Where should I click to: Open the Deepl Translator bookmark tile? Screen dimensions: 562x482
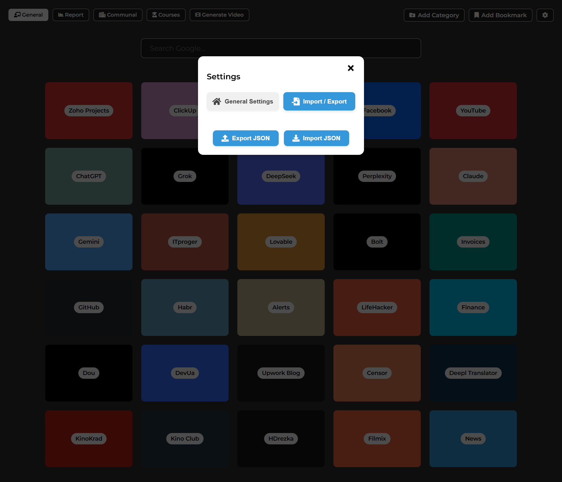(x=473, y=373)
